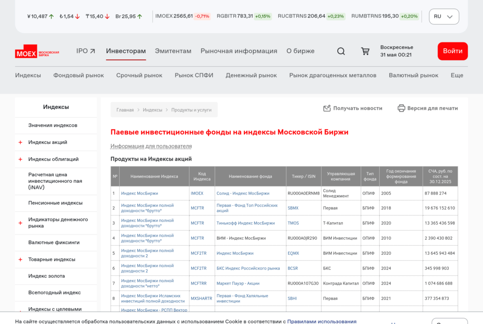
Task: Click the Br 25,95 currency rate
Action: [x=129, y=16]
